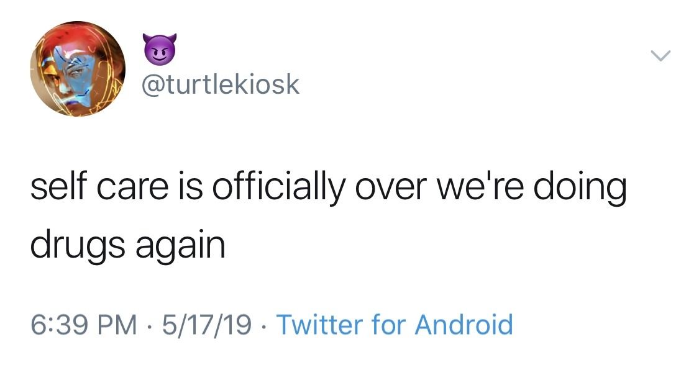Click the "PM" part of the timestamp

[x=120, y=324]
